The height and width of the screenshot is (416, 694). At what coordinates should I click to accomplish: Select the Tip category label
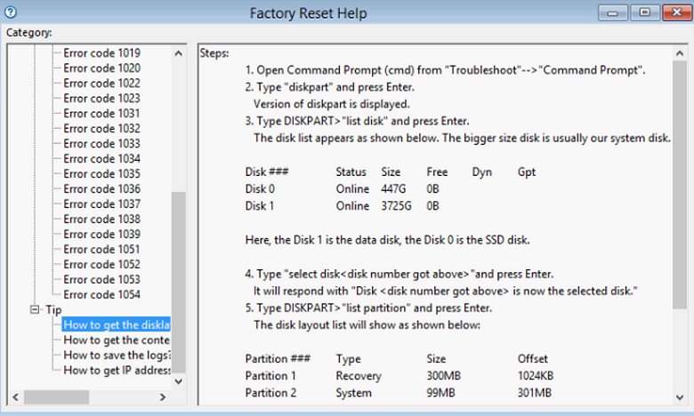pyautogui.click(x=53, y=310)
